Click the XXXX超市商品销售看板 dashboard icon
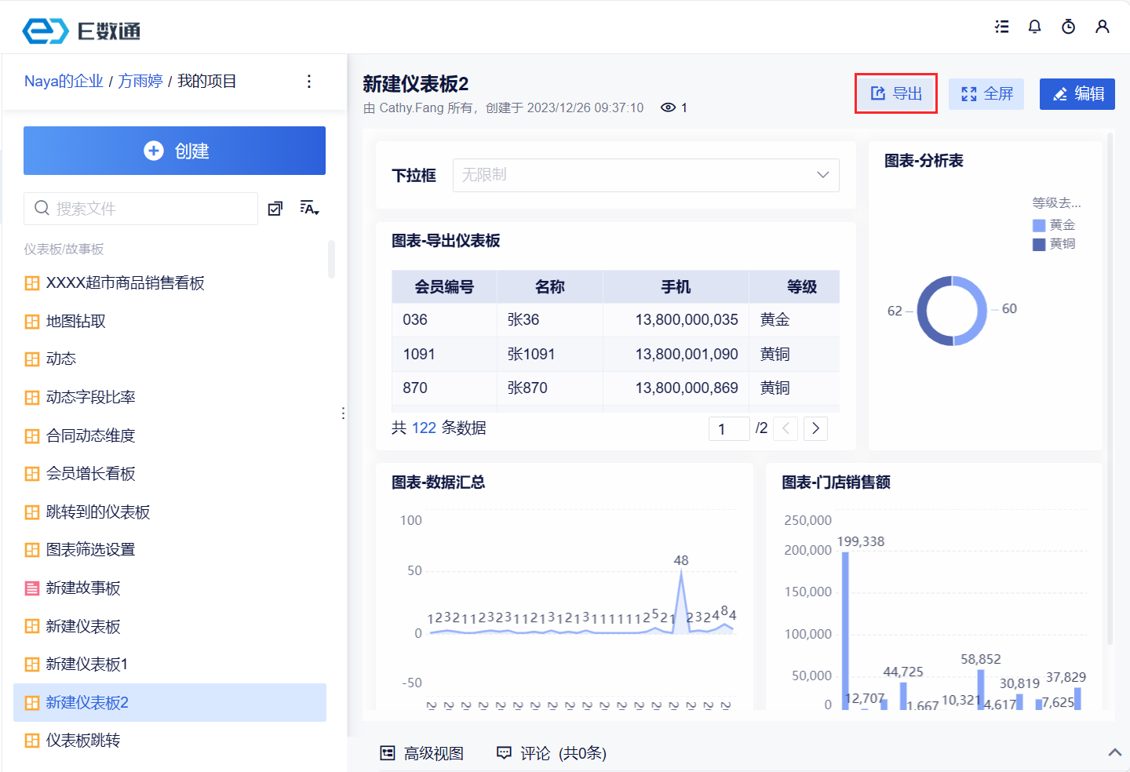Image resolution: width=1130 pixels, height=772 pixels. (32, 283)
